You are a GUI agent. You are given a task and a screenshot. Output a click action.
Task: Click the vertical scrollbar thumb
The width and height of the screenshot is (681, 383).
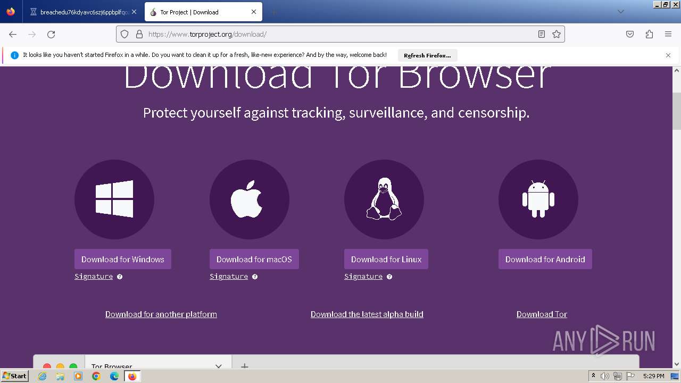677,111
